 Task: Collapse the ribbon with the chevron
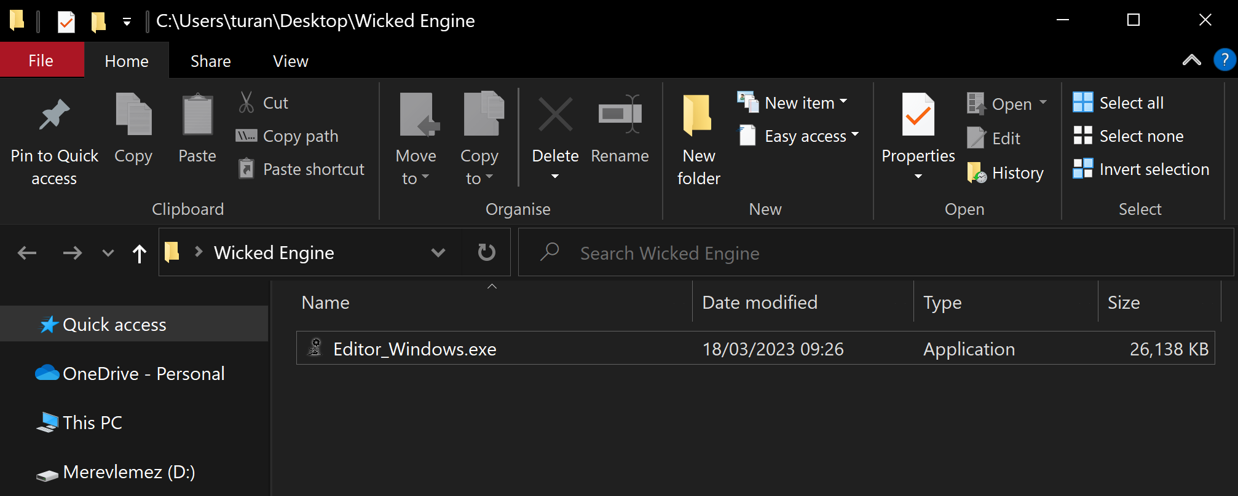1191,60
